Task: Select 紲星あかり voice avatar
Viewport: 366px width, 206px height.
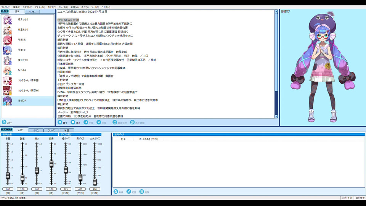Action: pyautogui.click(x=7, y=30)
